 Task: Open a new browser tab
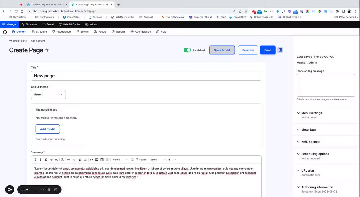119,5
